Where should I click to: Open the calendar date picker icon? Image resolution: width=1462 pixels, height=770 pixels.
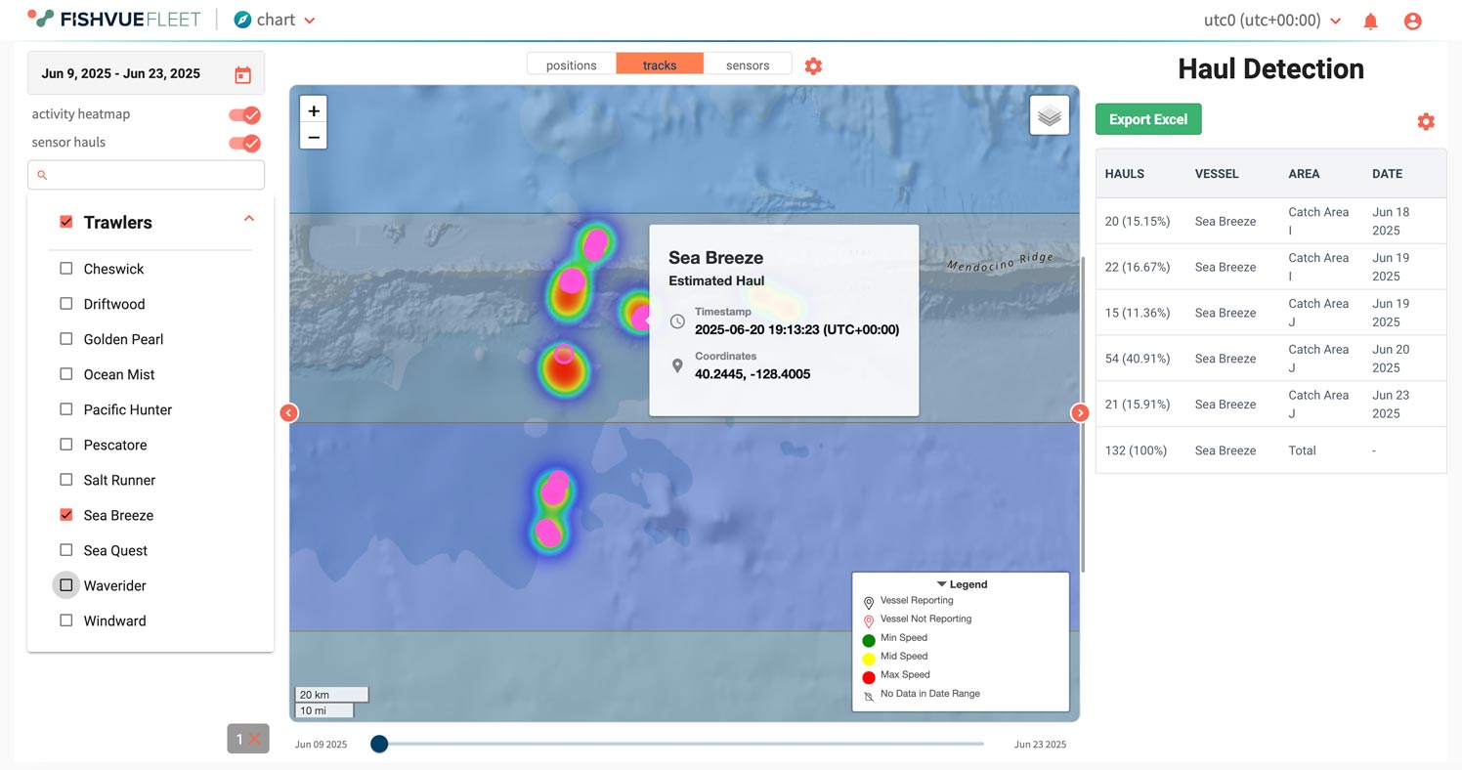[242, 74]
